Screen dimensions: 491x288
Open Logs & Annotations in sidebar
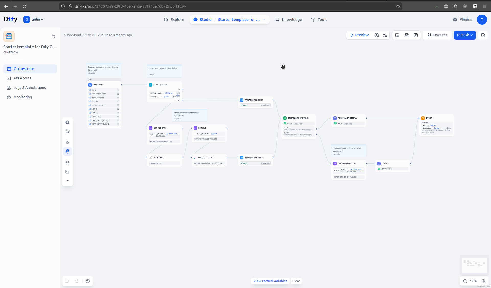pos(29,88)
